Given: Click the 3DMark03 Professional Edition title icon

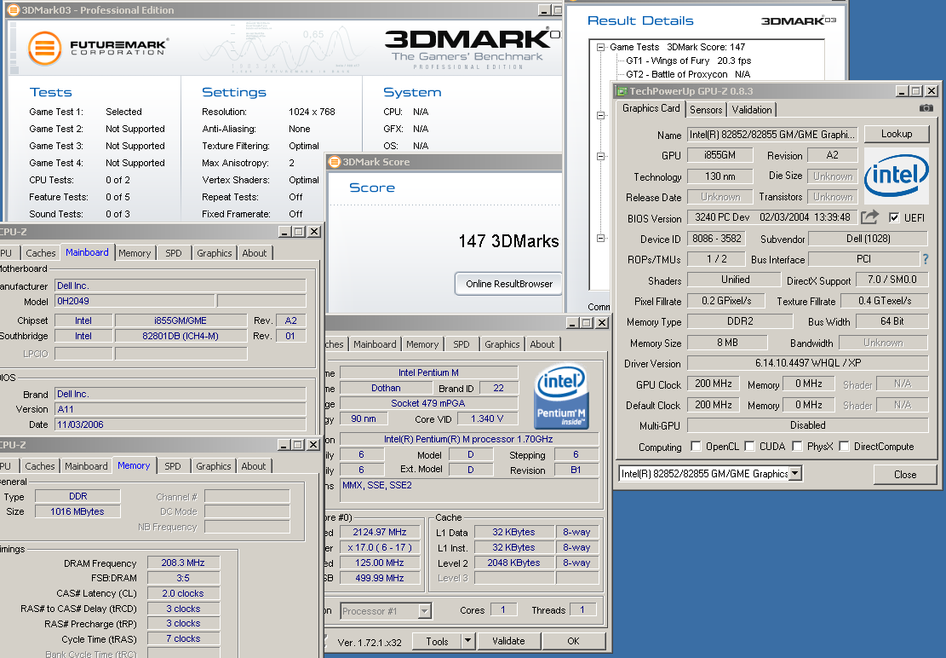Looking at the screenshot, I should [x=14, y=9].
